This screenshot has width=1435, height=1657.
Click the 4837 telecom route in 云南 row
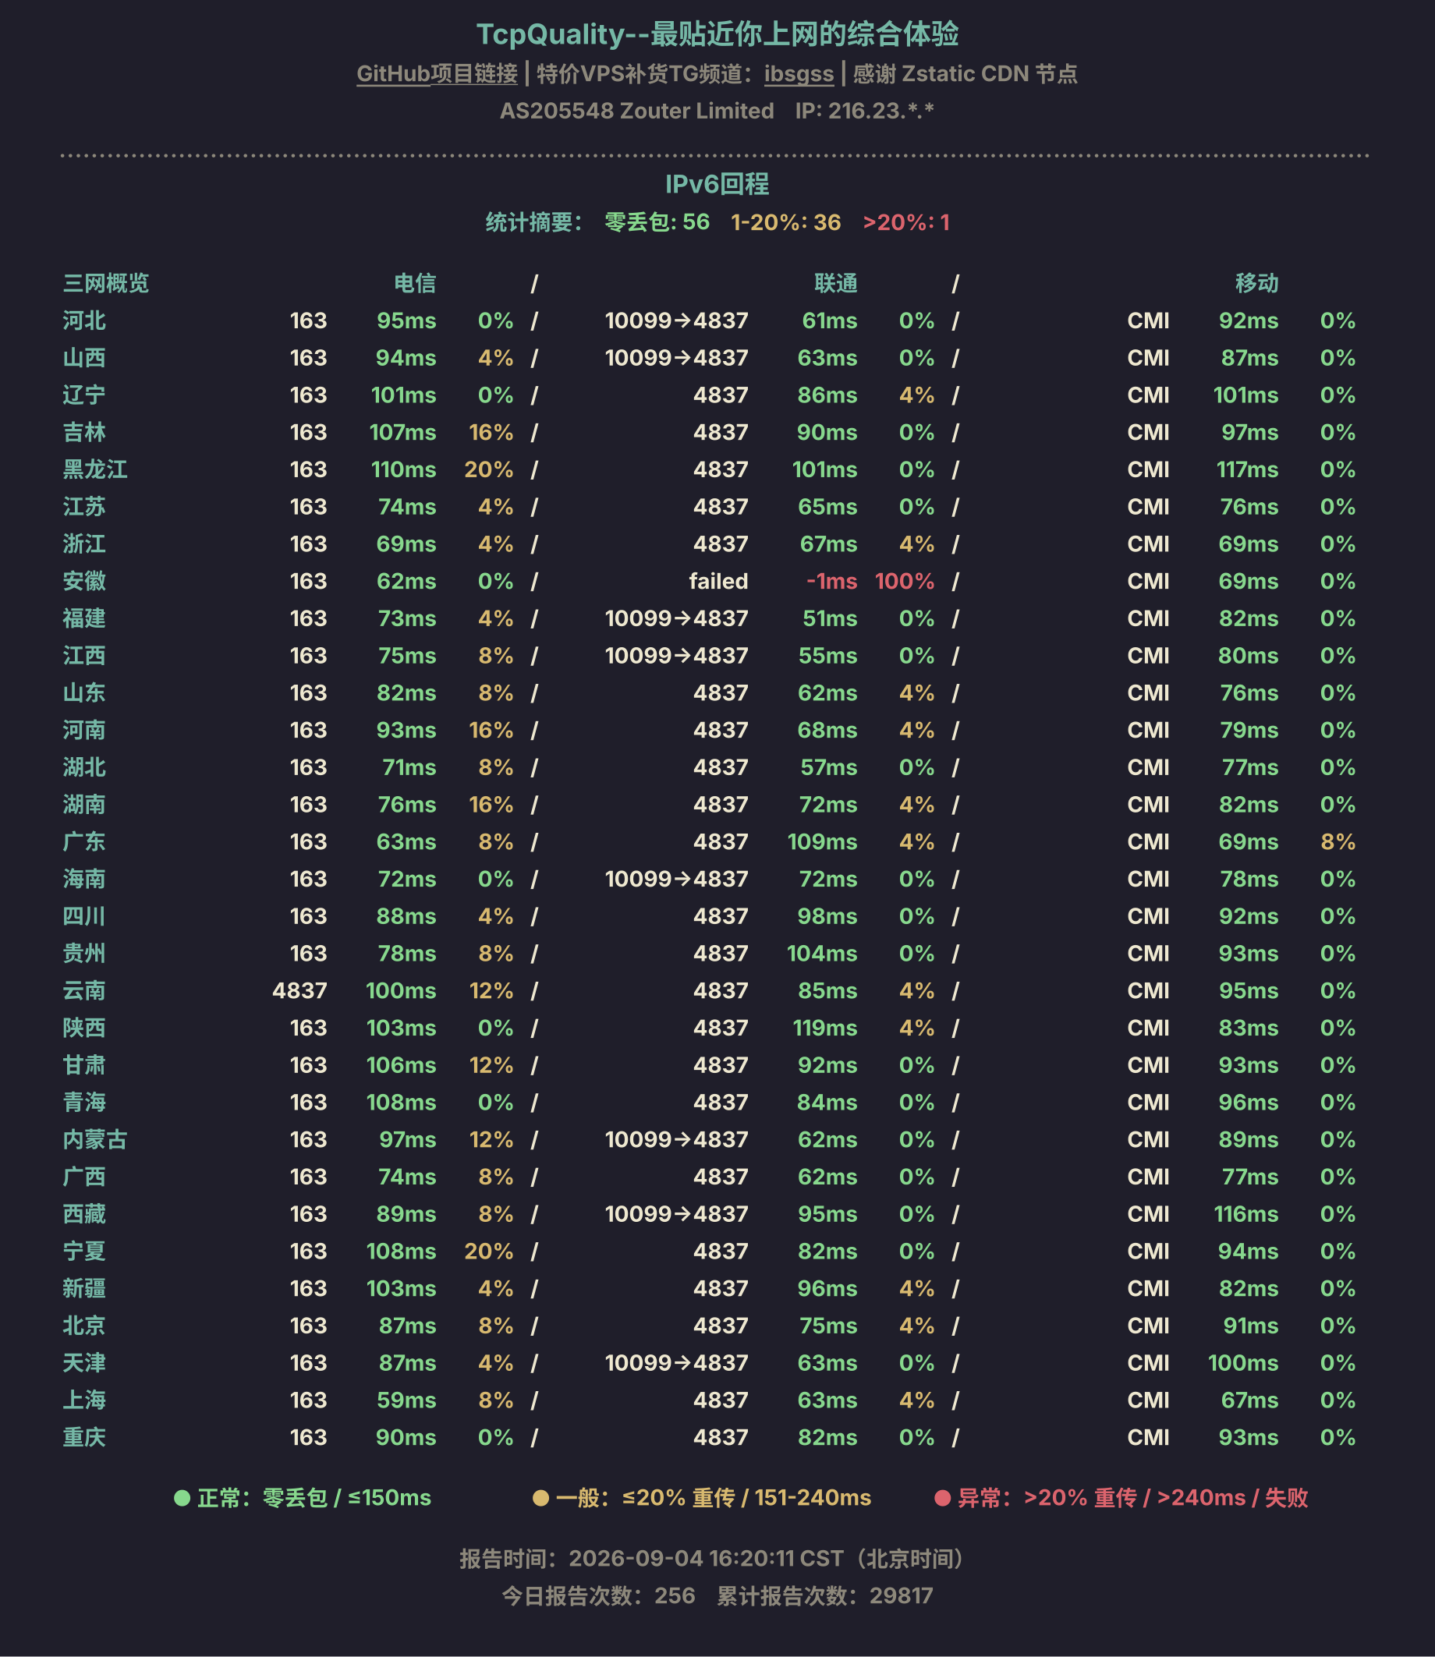(x=299, y=990)
